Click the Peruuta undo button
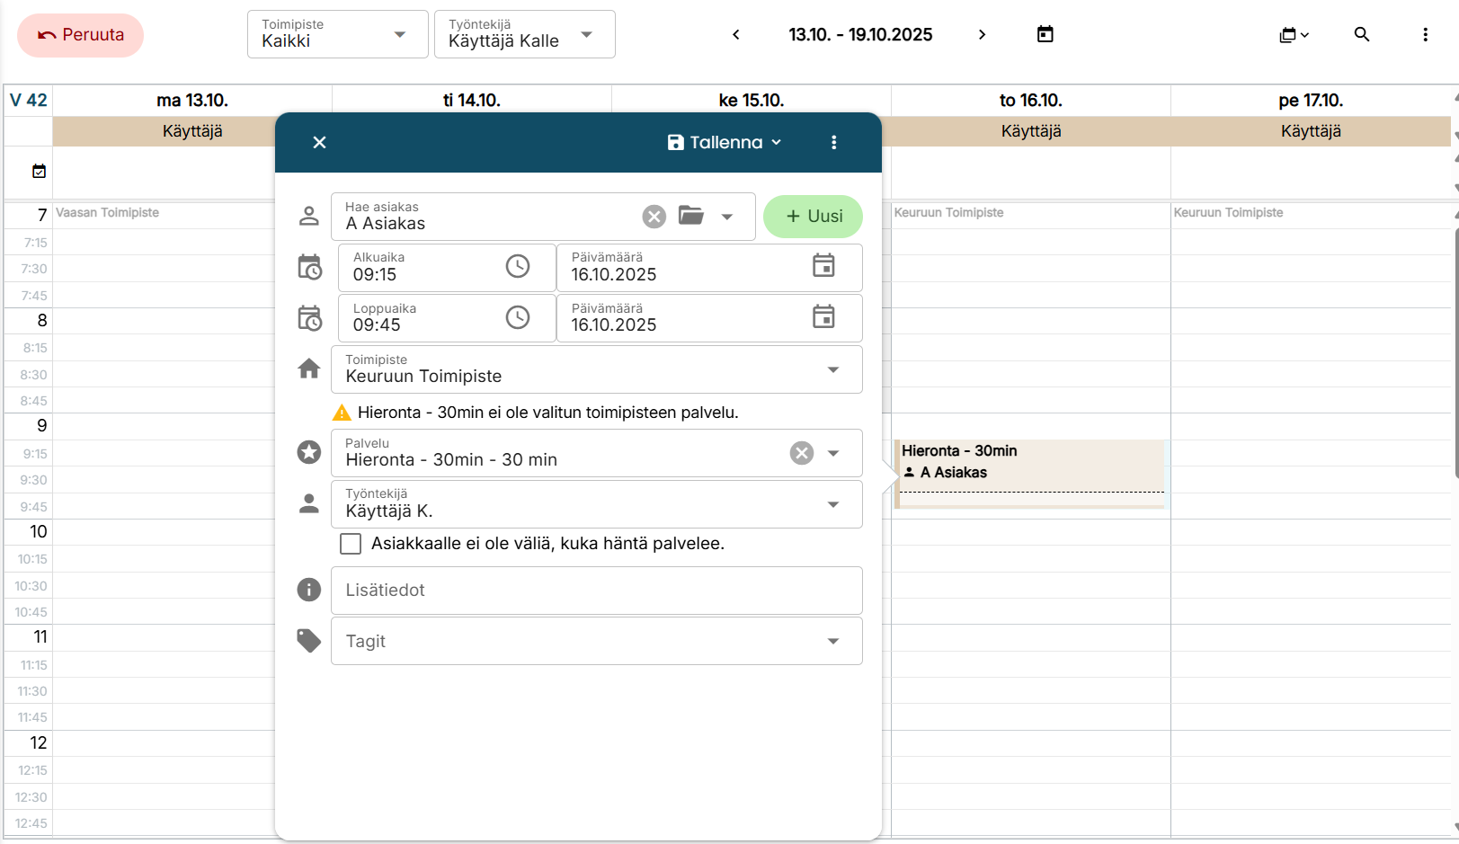The image size is (1459, 844). [81, 35]
